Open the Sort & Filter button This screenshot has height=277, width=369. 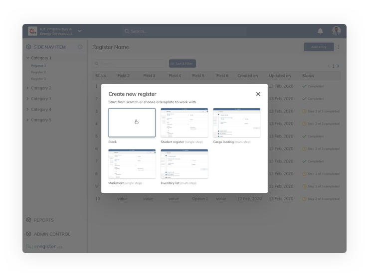[x=182, y=63]
